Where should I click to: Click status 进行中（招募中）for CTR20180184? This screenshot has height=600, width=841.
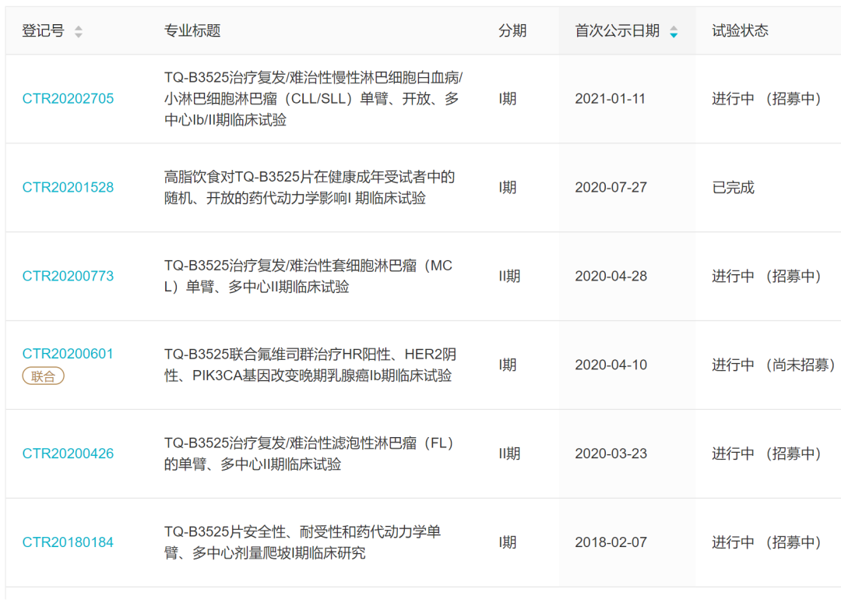(x=766, y=542)
